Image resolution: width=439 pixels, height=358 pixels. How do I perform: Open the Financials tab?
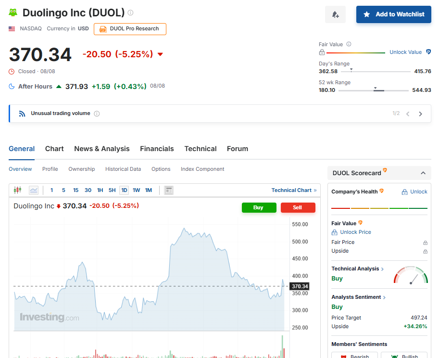click(x=157, y=149)
